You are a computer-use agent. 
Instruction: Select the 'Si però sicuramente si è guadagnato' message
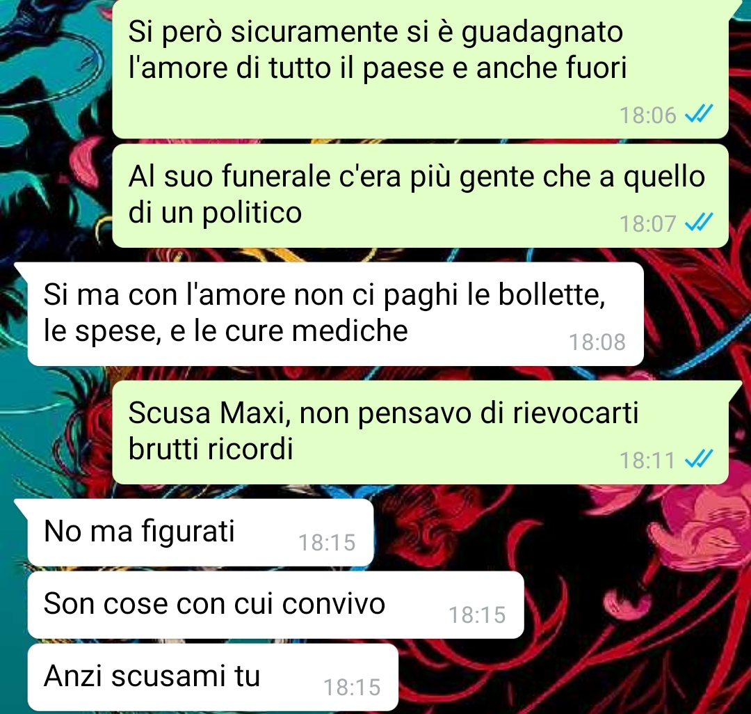coord(420,68)
